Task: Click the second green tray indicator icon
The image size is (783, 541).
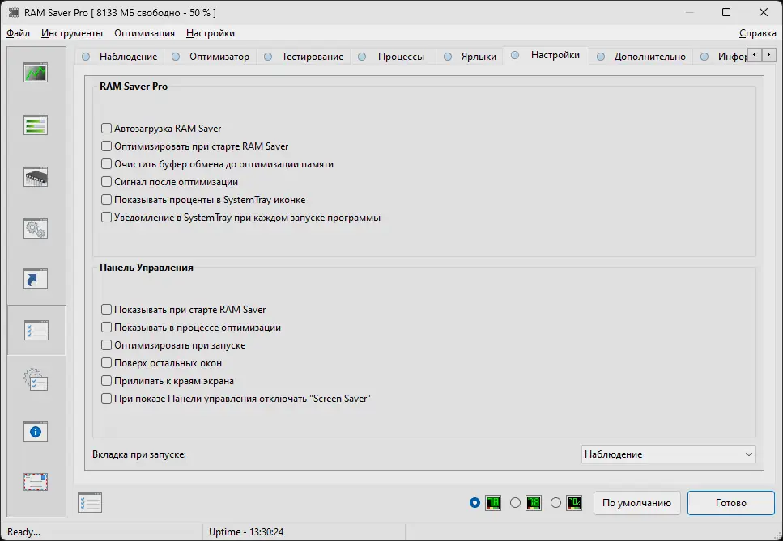Action: pyautogui.click(x=534, y=503)
